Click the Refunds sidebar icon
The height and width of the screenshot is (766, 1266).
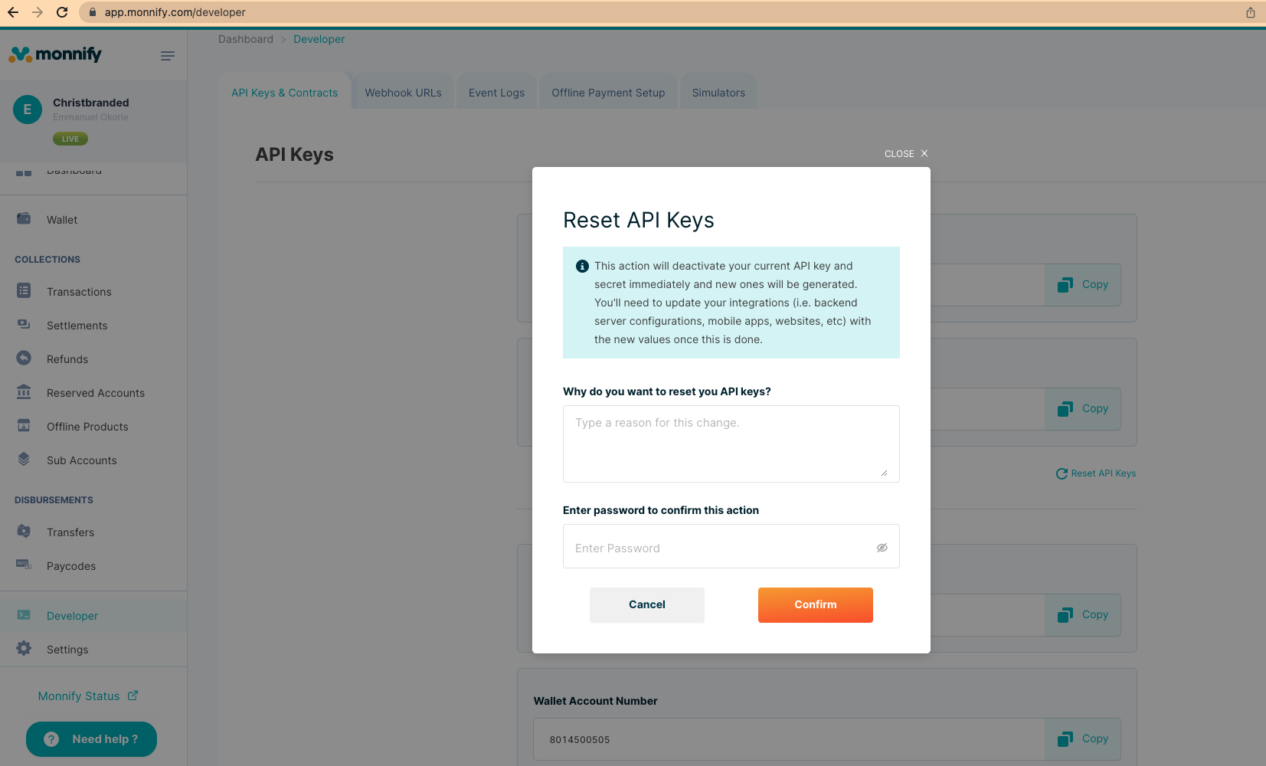tap(24, 358)
